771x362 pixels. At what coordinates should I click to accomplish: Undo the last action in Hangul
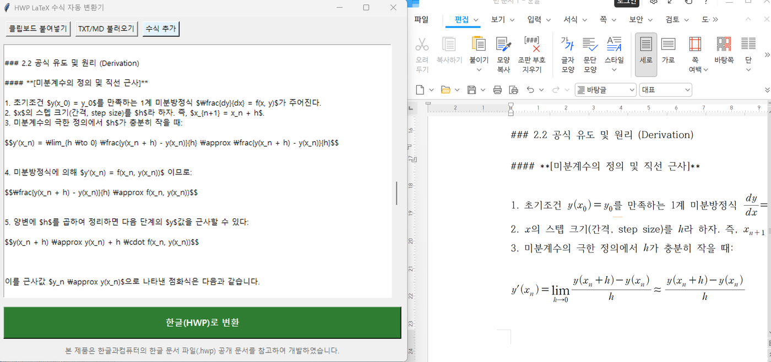(530, 90)
